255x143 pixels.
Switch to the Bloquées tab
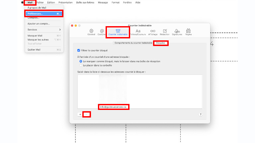point(160,43)
